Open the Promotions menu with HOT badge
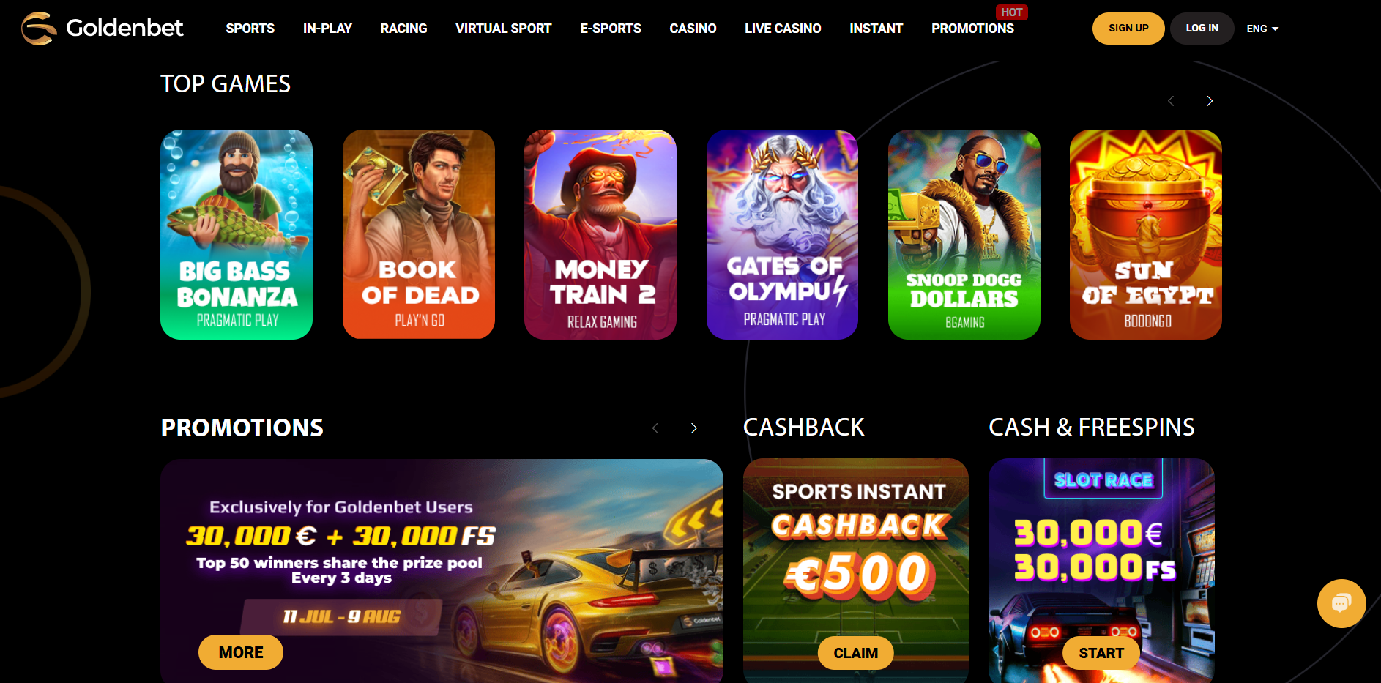This screenshot has height=683, width=1381. (x=972, y=29)
